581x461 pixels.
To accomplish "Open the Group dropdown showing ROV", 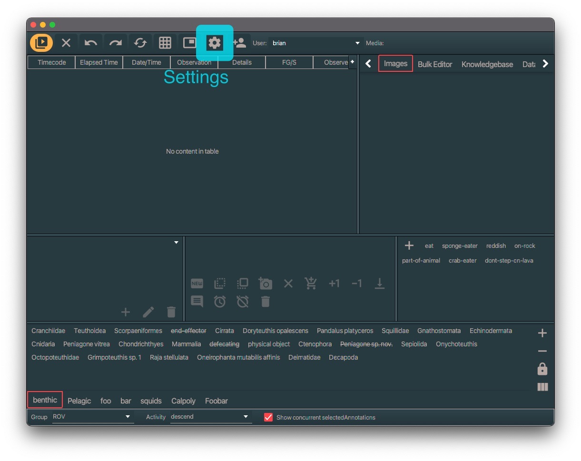I will (91, 417).
